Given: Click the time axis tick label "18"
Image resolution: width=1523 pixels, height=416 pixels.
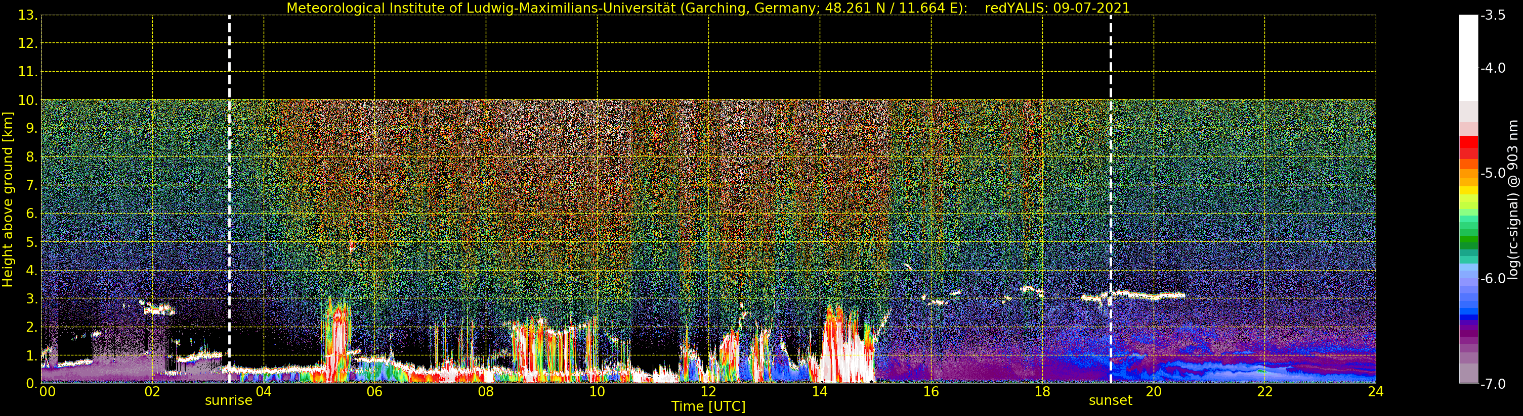Looking at the screenshot, I should coord(1042,391).
